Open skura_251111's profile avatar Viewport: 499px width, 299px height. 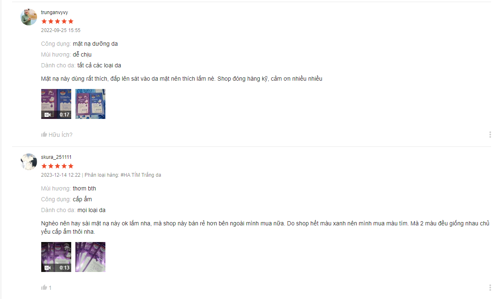tap(29, 162)
